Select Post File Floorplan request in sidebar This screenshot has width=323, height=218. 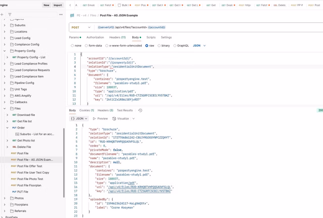29,186
